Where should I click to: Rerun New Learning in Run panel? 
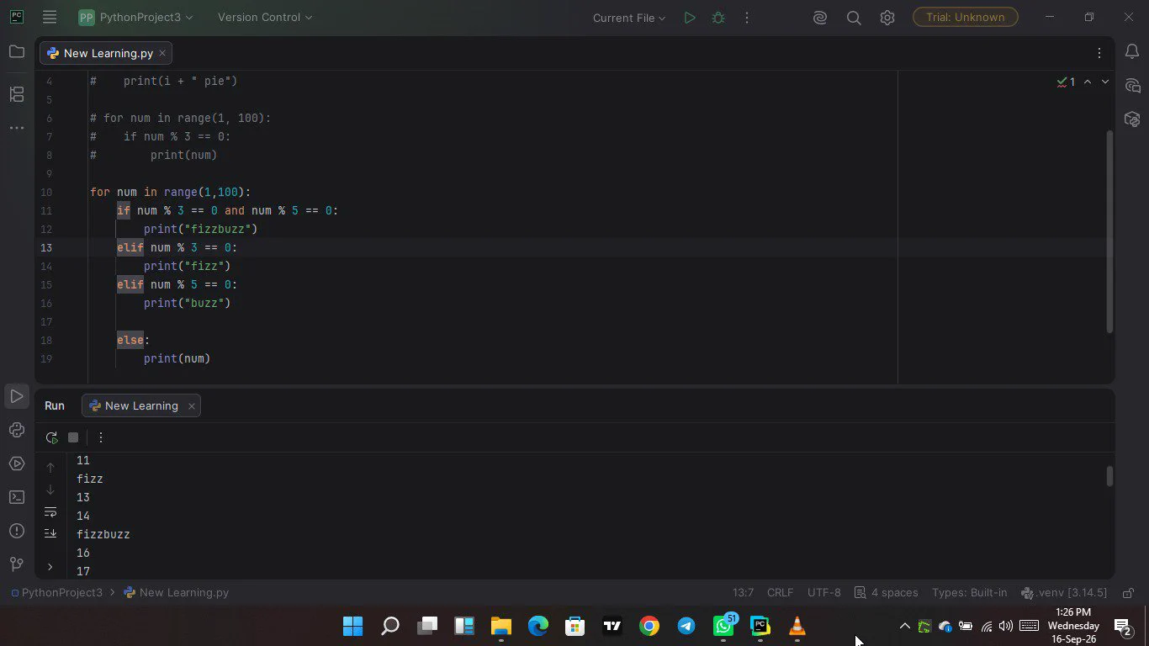51,437
